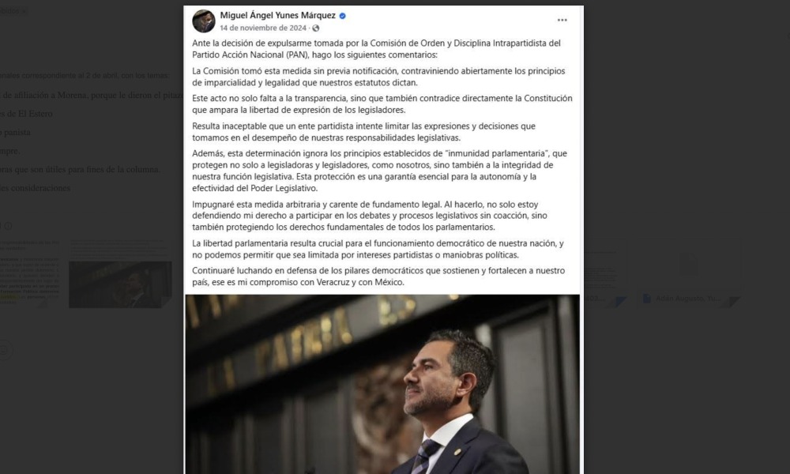790x474 pixels.
Task: Click the folded corner of Adán Augusto attachment
Action: (734, 301)
